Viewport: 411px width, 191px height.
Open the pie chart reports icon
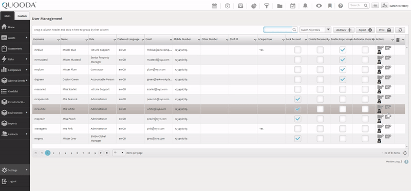[254, 6]
